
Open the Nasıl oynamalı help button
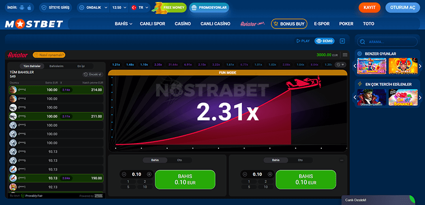49,55
